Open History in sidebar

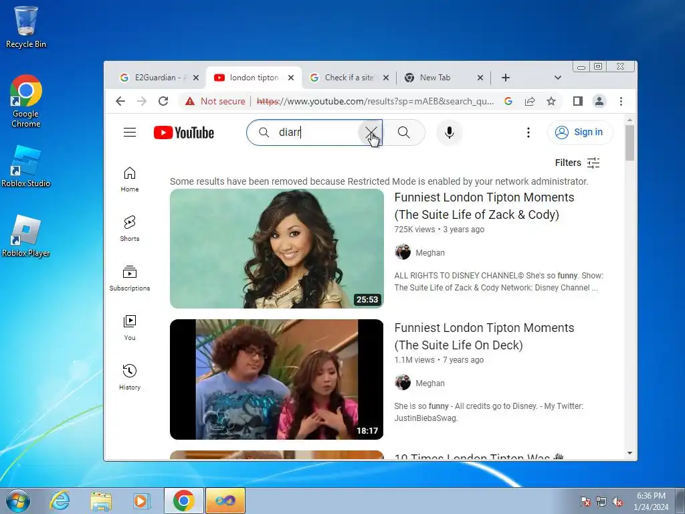tap(130, 377)
